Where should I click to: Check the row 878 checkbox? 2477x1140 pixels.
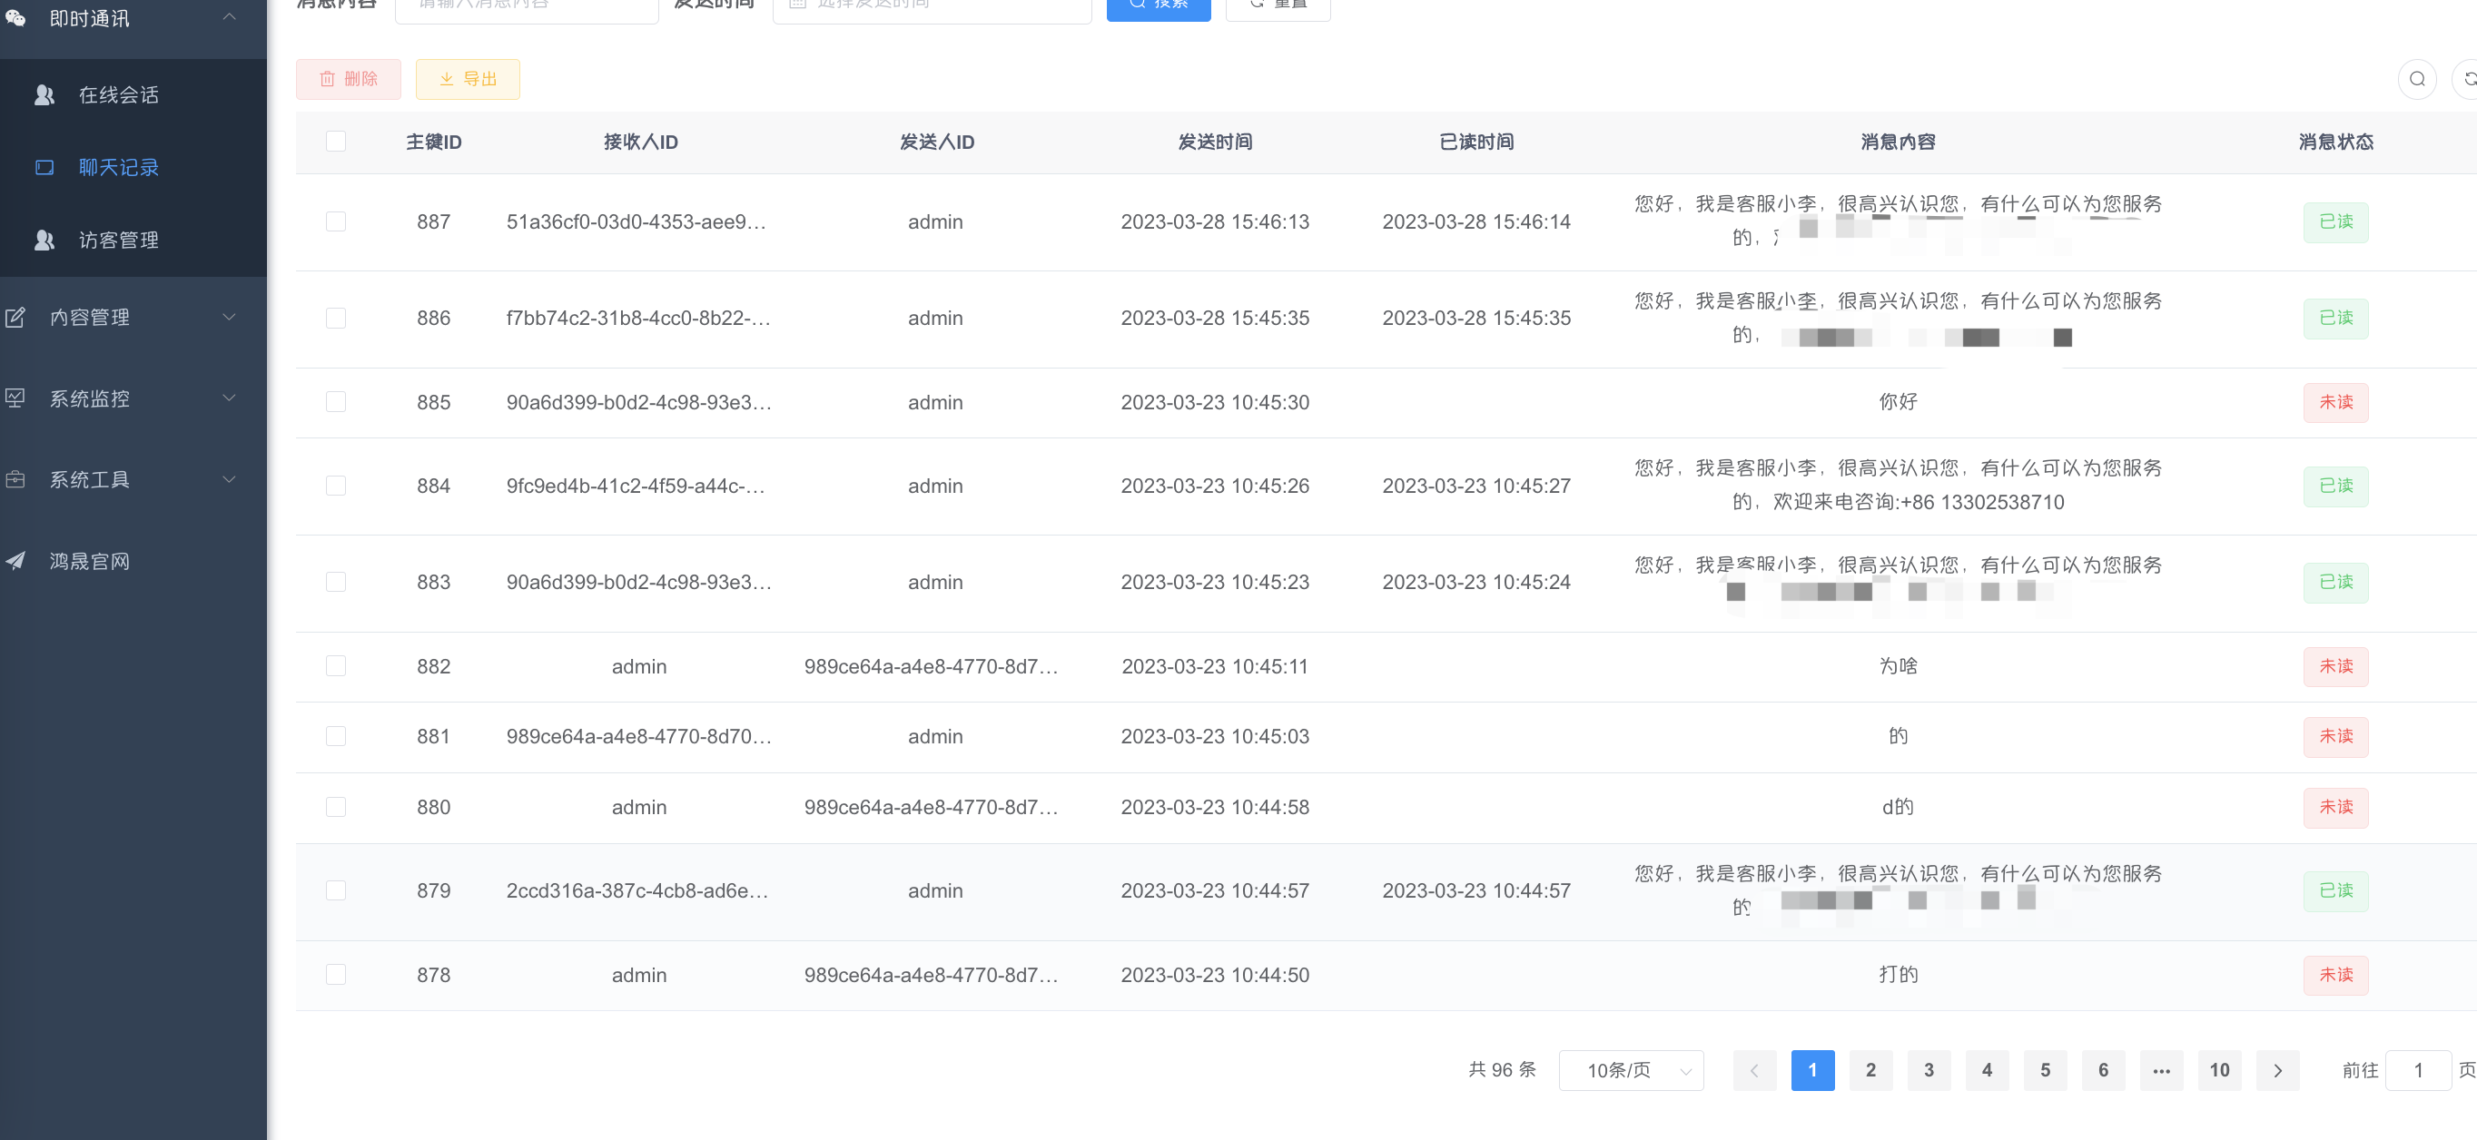336,975
